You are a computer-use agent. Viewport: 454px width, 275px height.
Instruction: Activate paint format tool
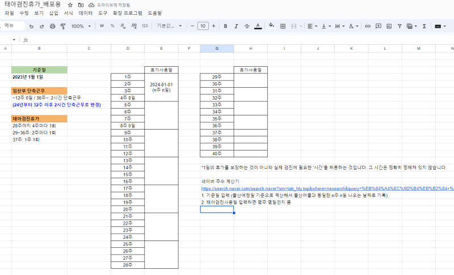[63, 26]
